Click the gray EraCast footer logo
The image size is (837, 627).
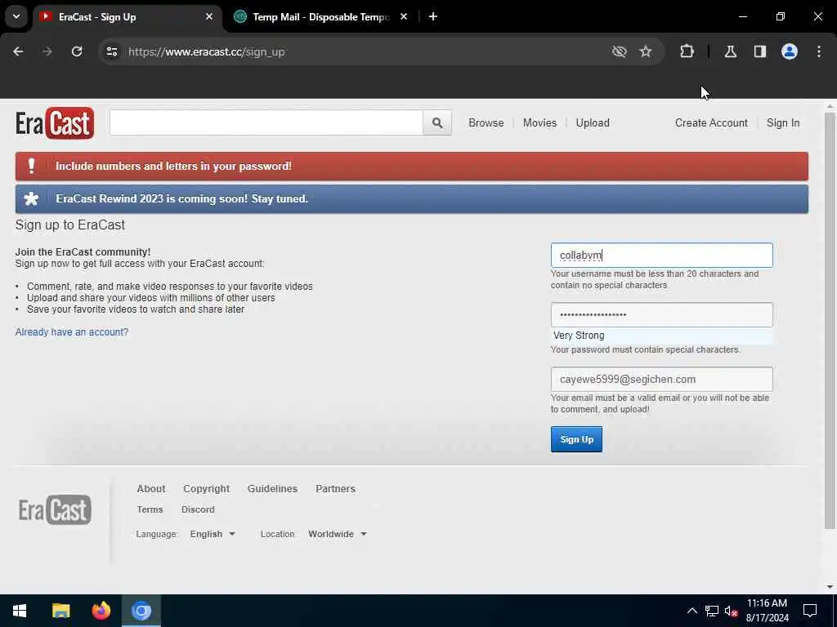coord(55,509)
